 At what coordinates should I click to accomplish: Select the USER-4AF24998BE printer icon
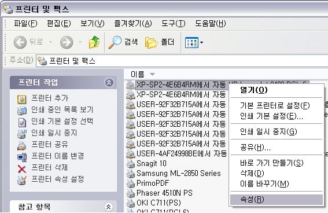tap(131, 154)
